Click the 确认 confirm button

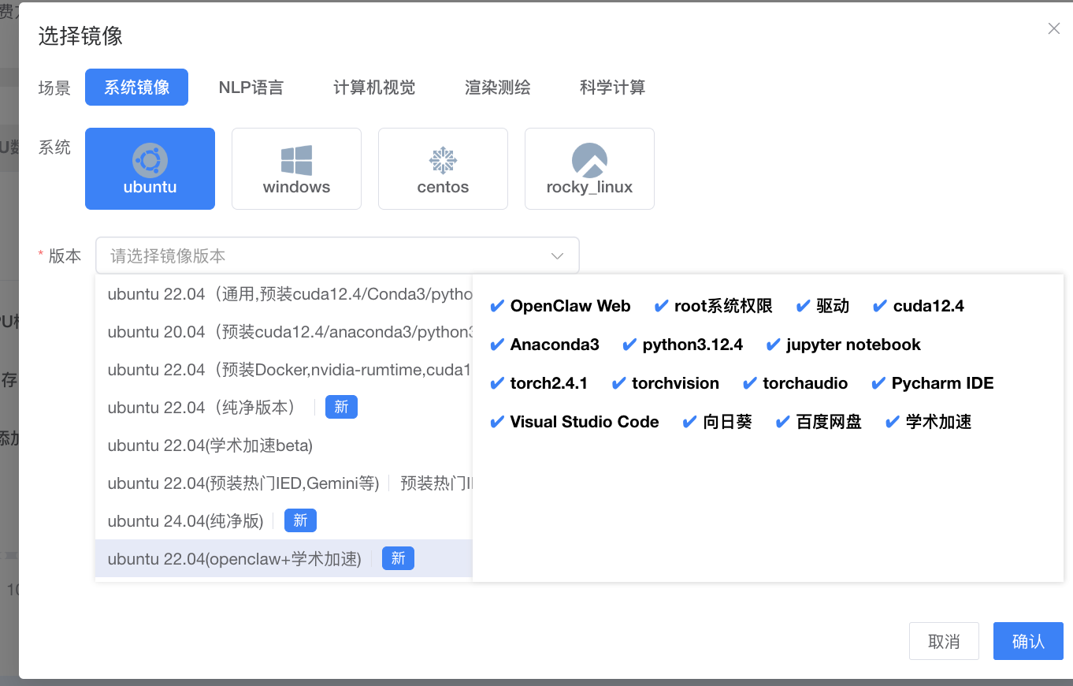(1027, 641)
